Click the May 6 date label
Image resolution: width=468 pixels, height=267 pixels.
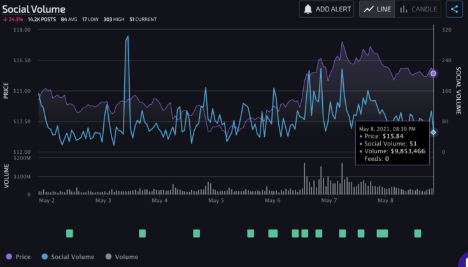273,200
